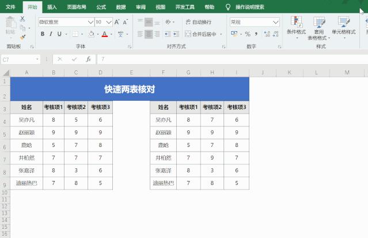Image resolution: width=368 pixels, height=238 pixels.
Task: Expand the Name Box dropdown arrow
Action: coord(37,59)
